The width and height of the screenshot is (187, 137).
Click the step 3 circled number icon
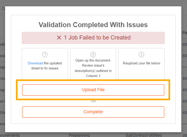point(141,55)
